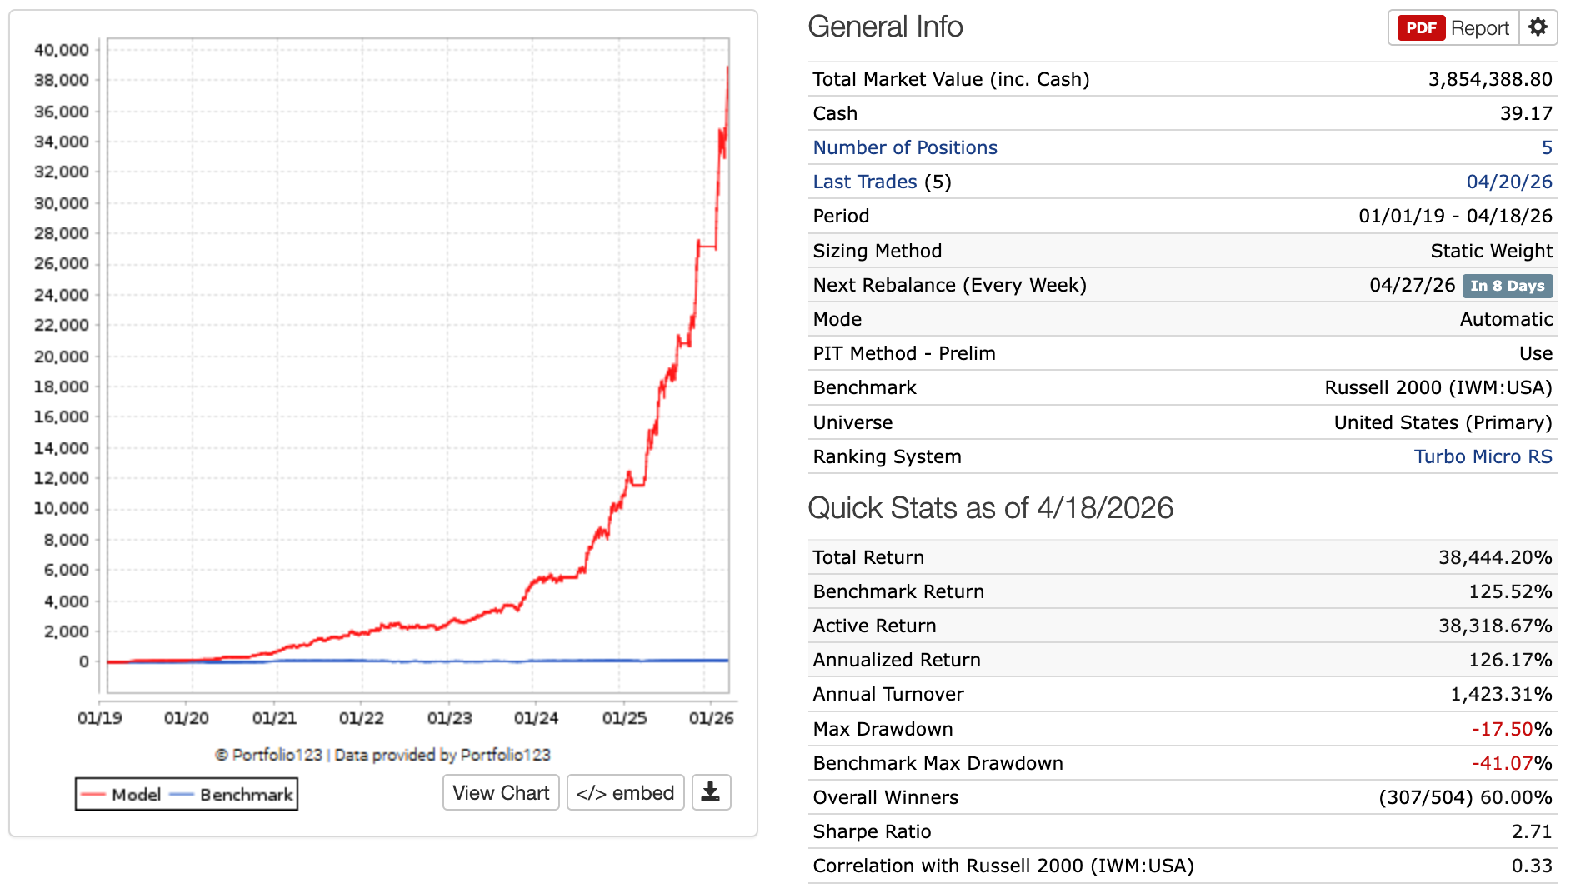Click the Cash value 39.17
1590x893 pixels.
pos(1526,113)
